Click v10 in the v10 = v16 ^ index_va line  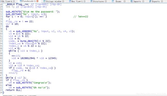(x=11, y=65)
